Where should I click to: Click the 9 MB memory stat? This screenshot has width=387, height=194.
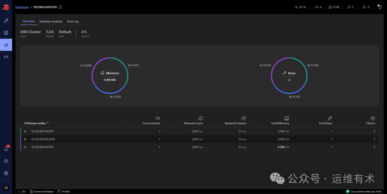tap(334, 7)
